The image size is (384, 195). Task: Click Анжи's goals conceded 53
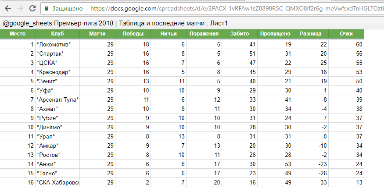(x=275, y=164)
